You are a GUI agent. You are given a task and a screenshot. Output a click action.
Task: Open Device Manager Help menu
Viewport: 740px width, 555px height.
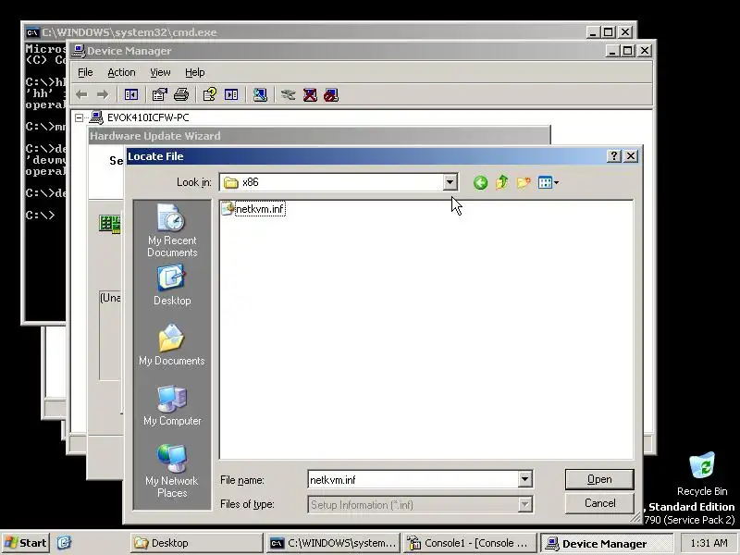tap(194, 72)
